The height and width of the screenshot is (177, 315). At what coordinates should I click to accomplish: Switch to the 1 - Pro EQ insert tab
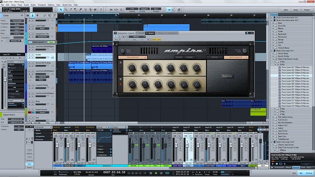[141, 33]
